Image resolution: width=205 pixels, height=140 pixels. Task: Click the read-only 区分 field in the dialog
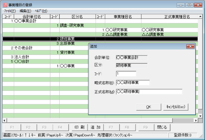coord(131,65)
